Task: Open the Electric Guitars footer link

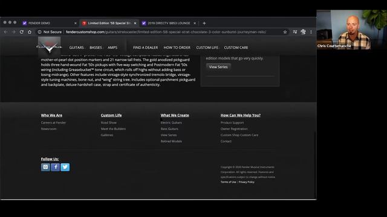Action: [171, 122]
